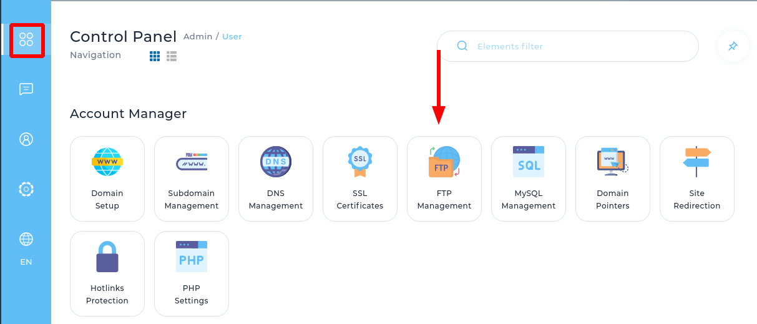Open MySQL Management tile
Viewport: 757px width, 324px height.
coord(529,179)
